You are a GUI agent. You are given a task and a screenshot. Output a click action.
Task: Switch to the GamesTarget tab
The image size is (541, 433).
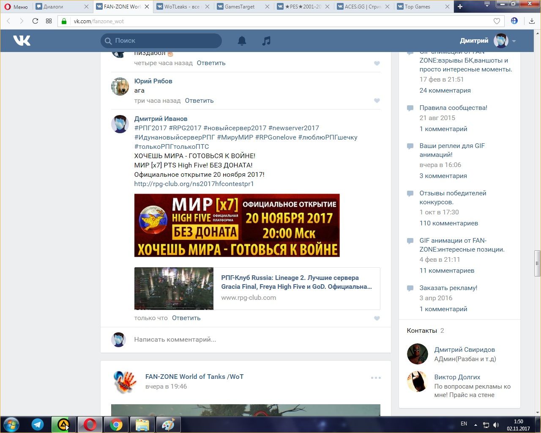240,6
